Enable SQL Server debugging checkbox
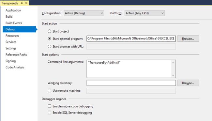 pos(50,113)
